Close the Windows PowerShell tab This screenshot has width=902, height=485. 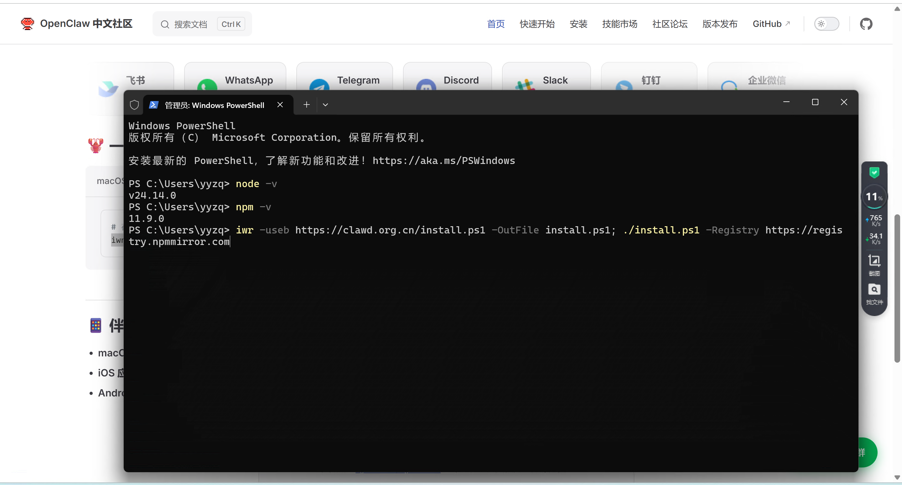pos(280,105)
